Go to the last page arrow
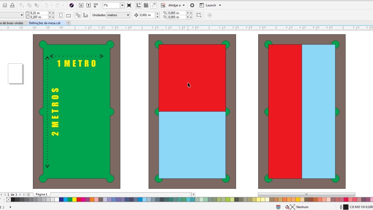The image size is (373, 210). pyautogui.click(x=24, y=195)
